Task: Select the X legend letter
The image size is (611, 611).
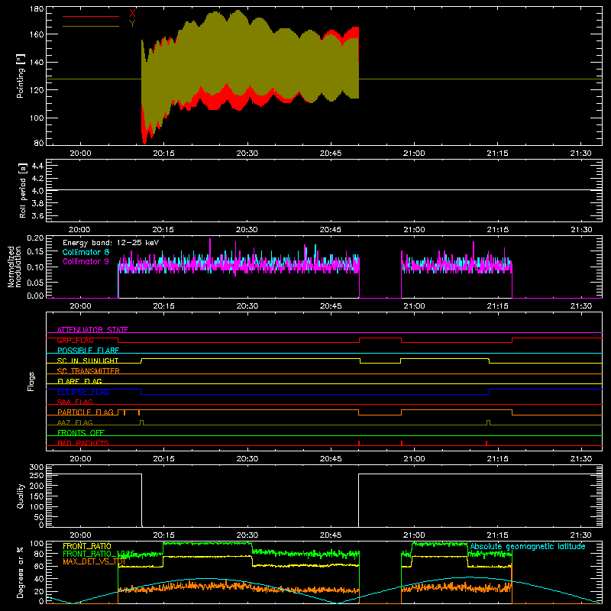Action: pos(132,14)
